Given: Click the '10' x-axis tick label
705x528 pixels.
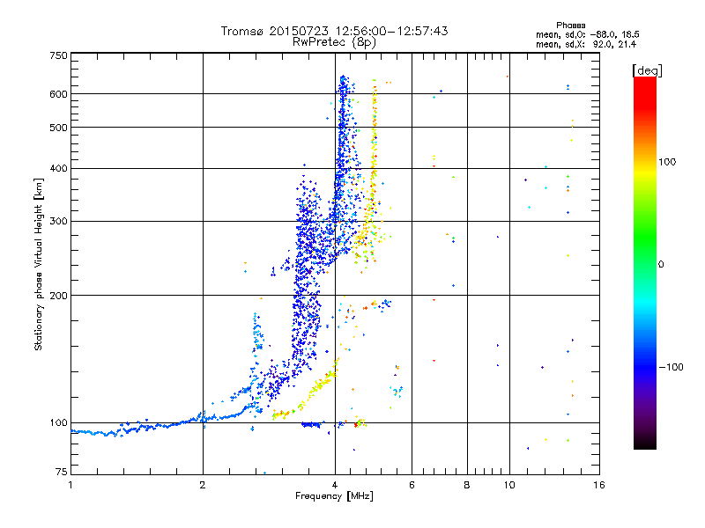Looking at the screenshot, I should 509,485.
